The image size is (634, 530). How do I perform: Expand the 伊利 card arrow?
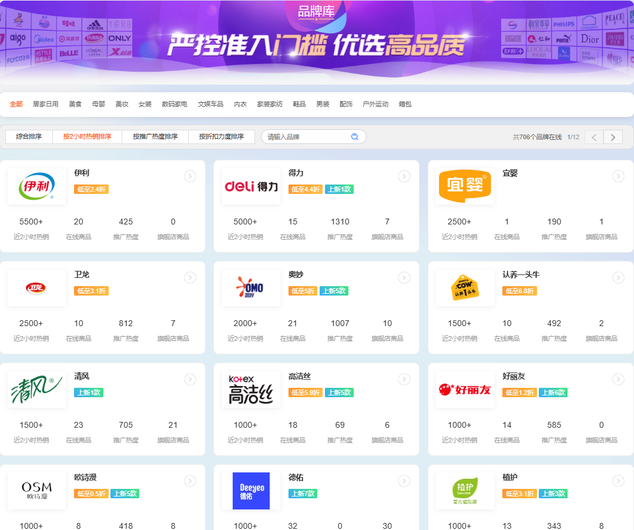pos(190,176)
